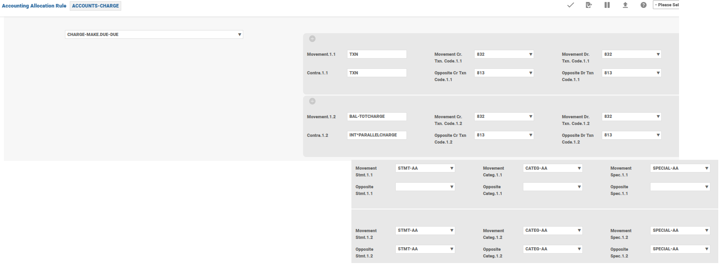Open Movement Categ.1.2 CATEG-AA dropdown
Image resolution: width=725 pixels, height=265 pixels.
553,231
